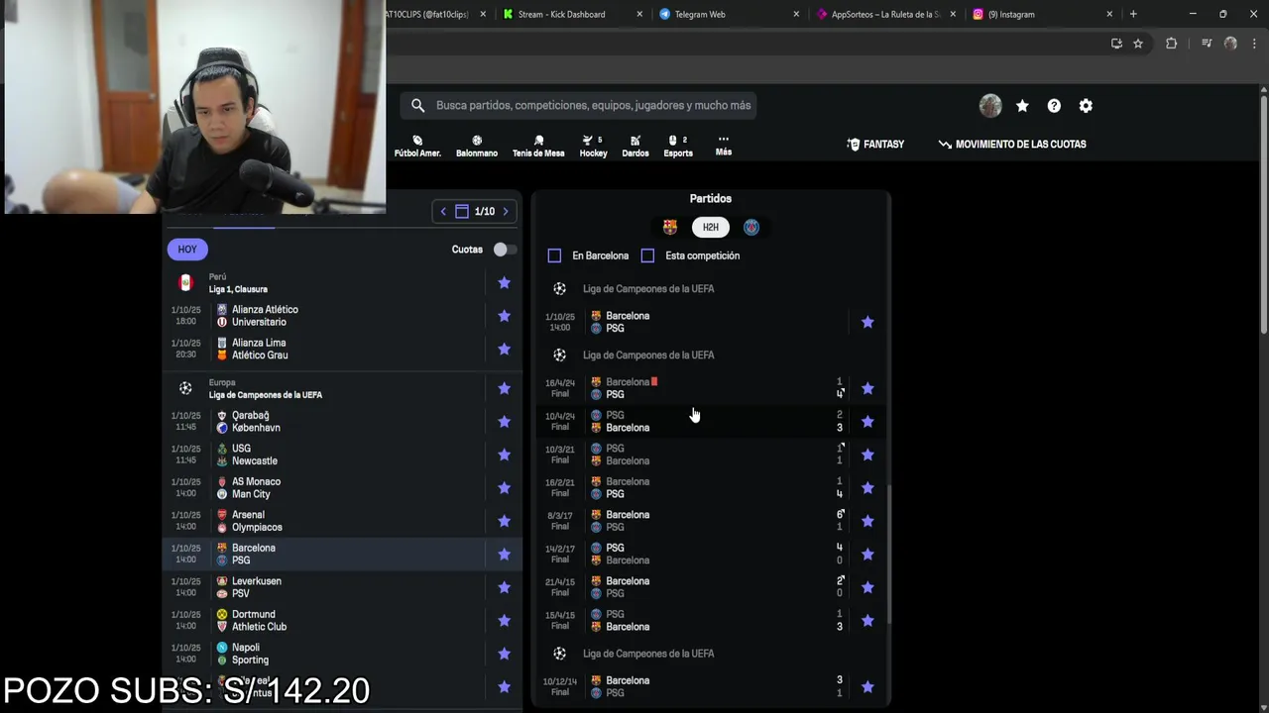Open the help question mark icon
This screenshot has height=713, width=1269.
(x=1054, y=106)
